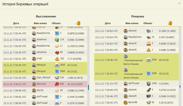Click Объект column header under Выставление
This screenshot has width=183, height=106.
(x=56, y=23)
